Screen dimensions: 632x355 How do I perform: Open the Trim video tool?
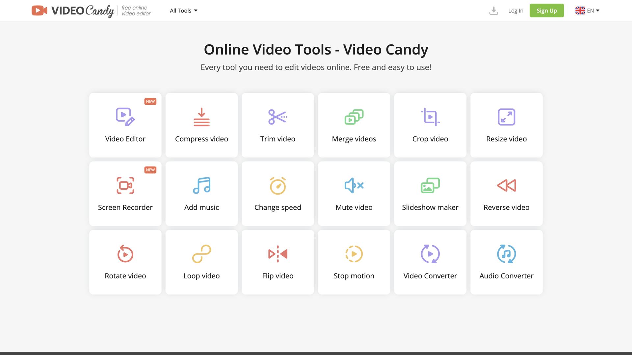tap(278, 125)
